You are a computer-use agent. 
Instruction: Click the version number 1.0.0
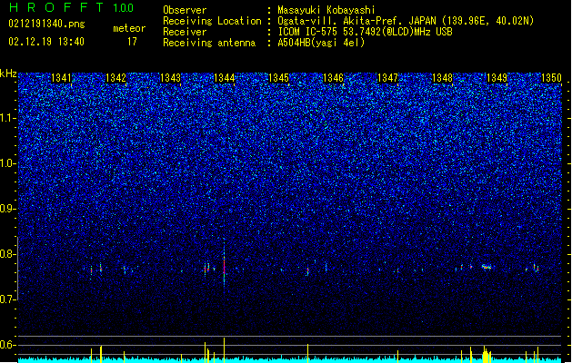click(123, 8)
